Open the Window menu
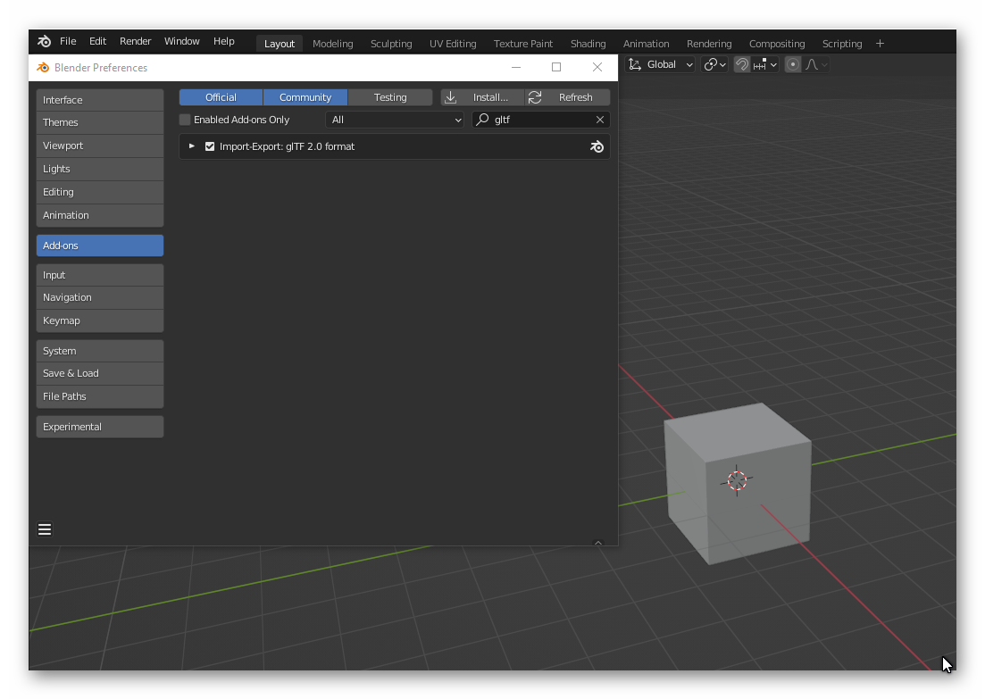 tap(181, 41)
